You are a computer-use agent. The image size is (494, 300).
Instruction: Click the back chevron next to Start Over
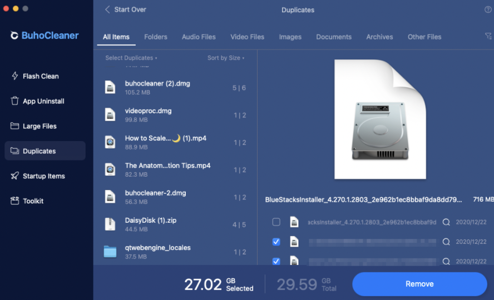pos(107,9)
